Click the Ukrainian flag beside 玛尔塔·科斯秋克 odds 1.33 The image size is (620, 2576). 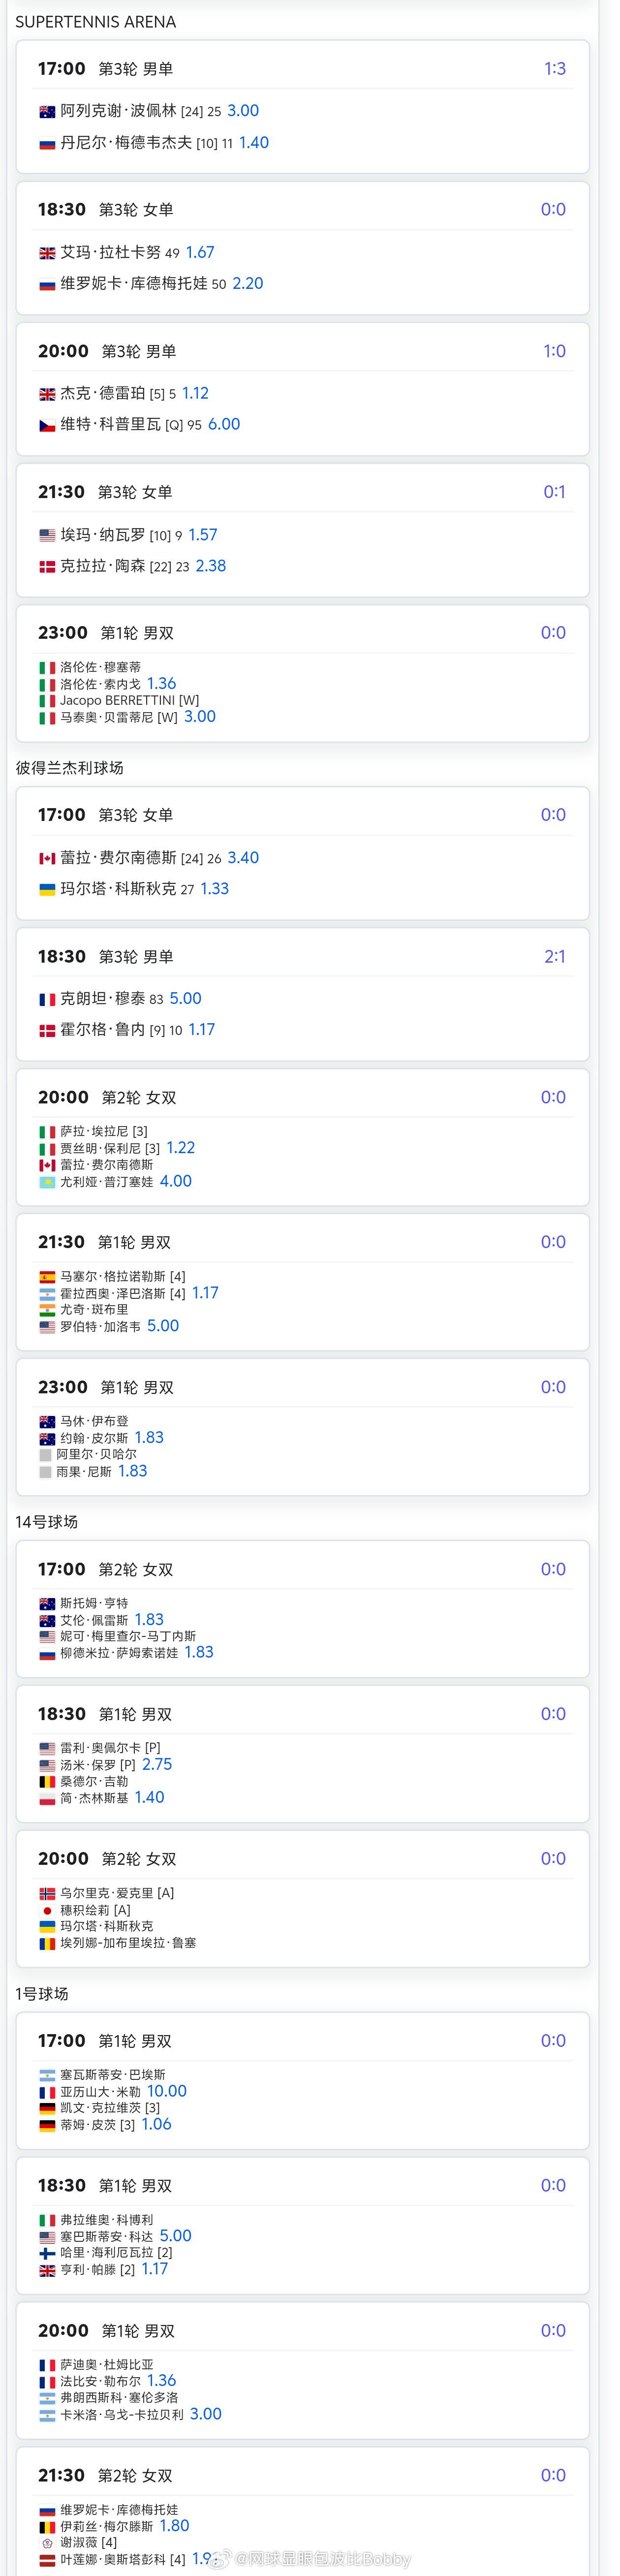pos(47,890)
